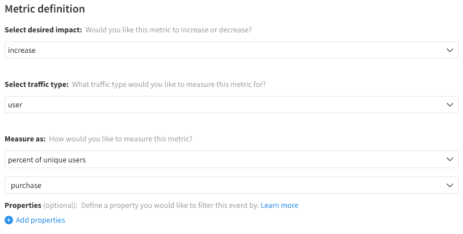463x234 pixels.
Task: Click the chevron arrow on the increase dropdown
Action: point(450,50)
